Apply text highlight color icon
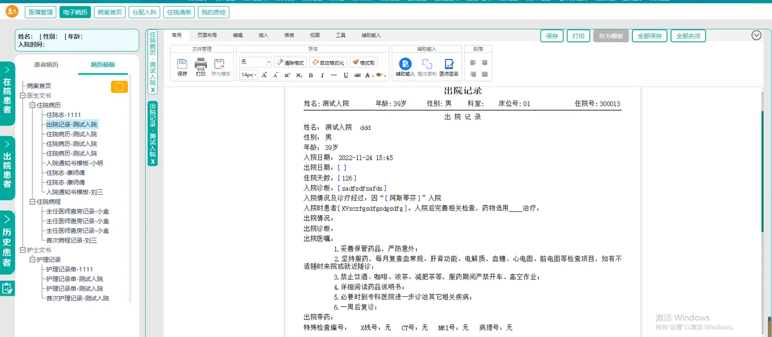Image resolution: width=772 pixels, height=337 pixels. point(379,75)
